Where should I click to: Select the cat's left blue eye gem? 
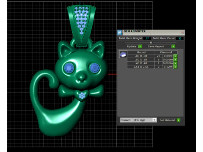click(x=69, y=68)
